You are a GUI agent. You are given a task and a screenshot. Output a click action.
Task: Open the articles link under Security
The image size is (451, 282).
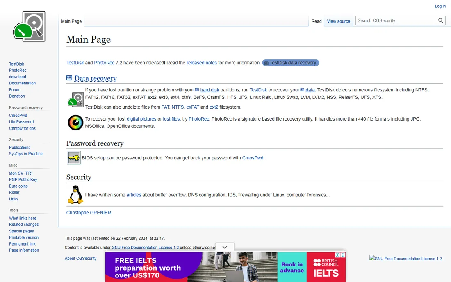coord(134,195)
